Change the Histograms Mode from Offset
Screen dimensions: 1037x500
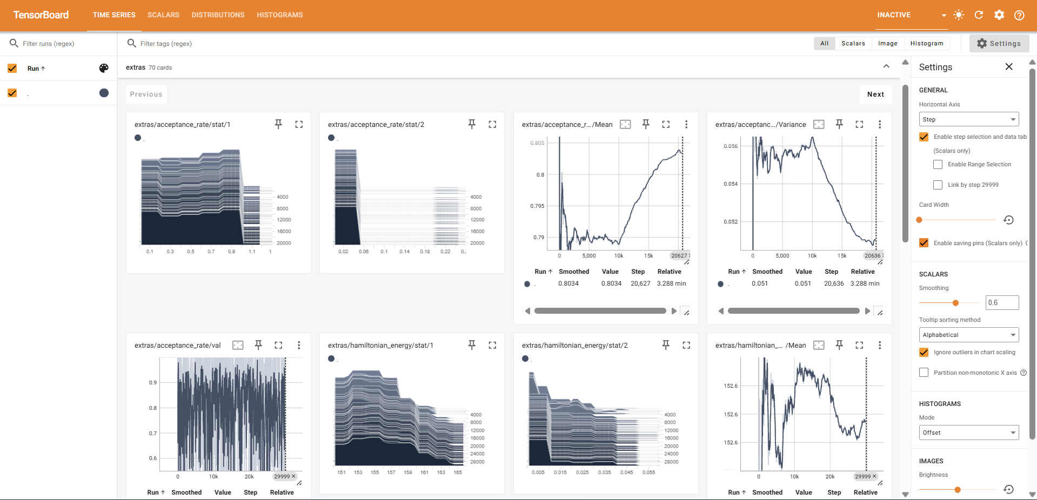[x=968, y=433]
